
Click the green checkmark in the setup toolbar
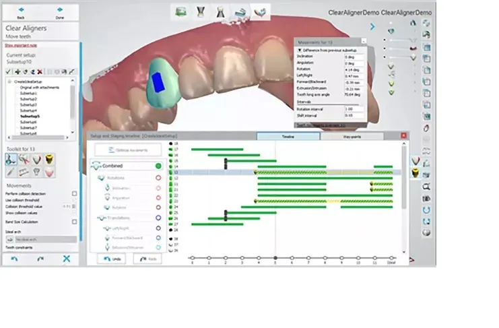(x=7, y=71)
